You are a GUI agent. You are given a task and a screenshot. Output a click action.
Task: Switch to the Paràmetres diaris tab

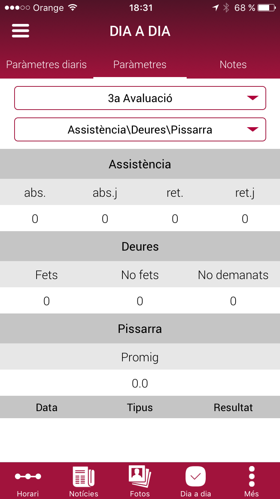tap(47, 64)
